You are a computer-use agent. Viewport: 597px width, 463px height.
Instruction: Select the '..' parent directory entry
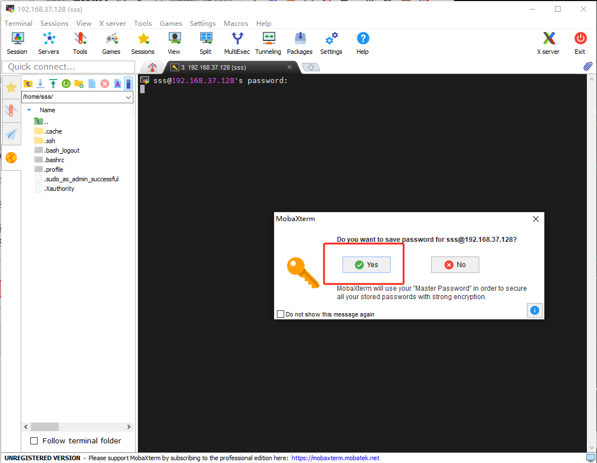(41, 122)
